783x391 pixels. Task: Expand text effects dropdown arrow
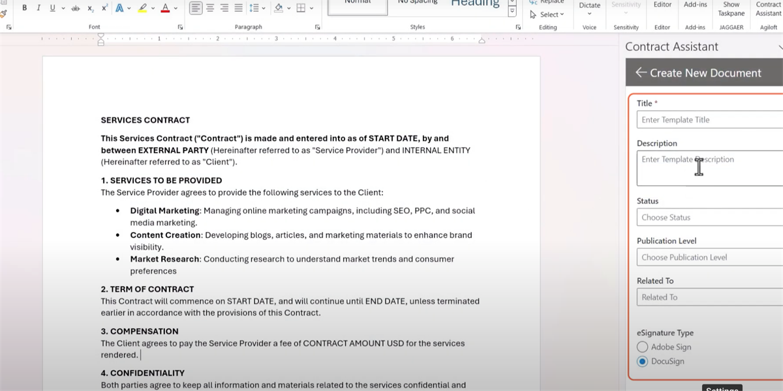tap(129, 8)
